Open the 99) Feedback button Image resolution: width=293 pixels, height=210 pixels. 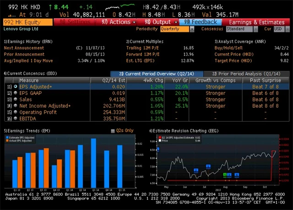201,22
